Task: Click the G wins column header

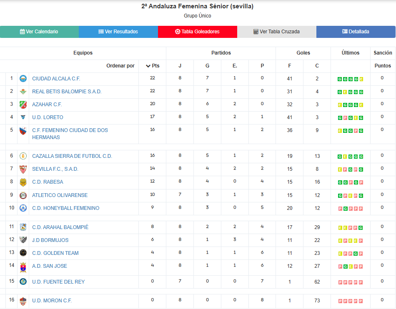Action: [x=207, y=66]
